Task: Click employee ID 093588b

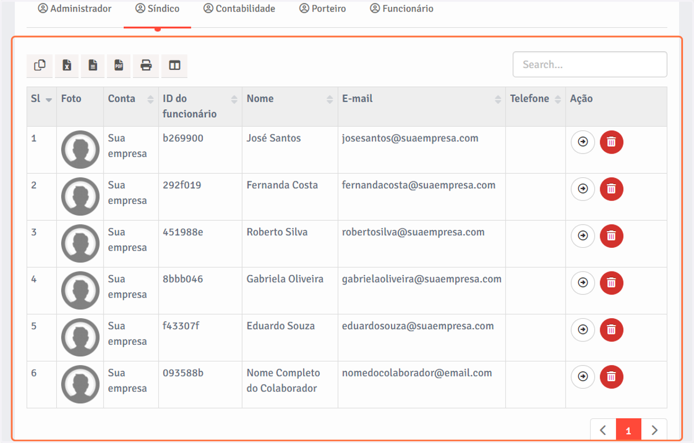Action: [x=183, y=373]
